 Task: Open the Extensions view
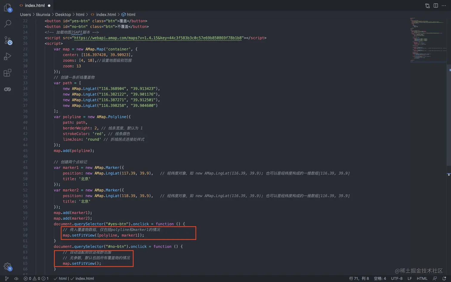[x=7, y=73]
